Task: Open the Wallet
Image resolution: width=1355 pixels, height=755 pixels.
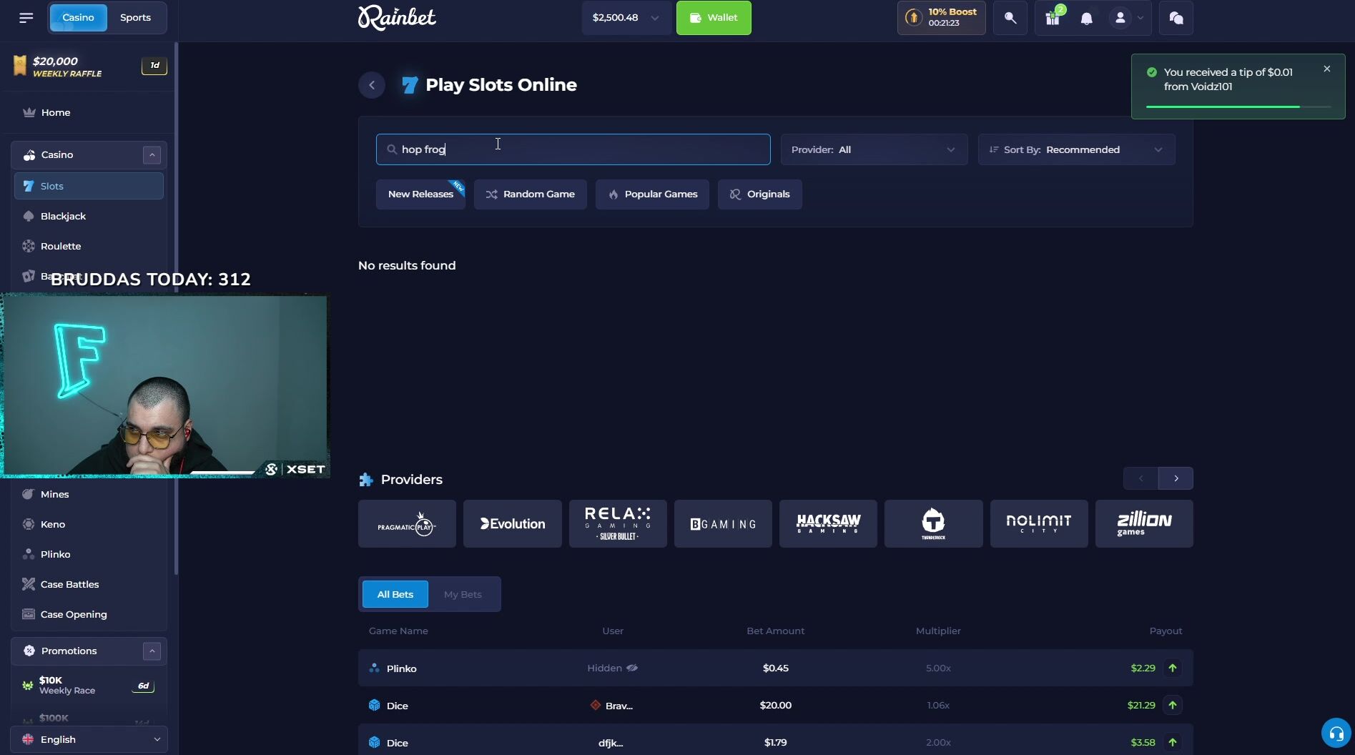Action: click(714, 18)
